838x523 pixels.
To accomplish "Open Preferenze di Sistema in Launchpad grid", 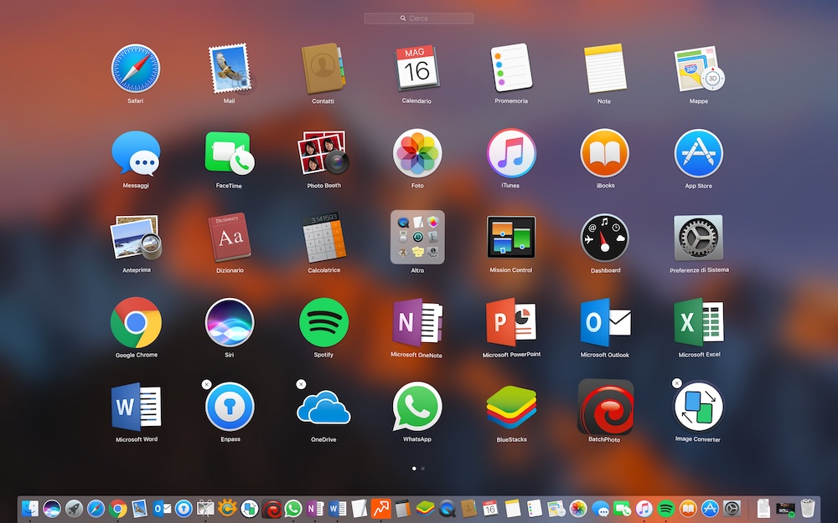I will pos(699,238).
